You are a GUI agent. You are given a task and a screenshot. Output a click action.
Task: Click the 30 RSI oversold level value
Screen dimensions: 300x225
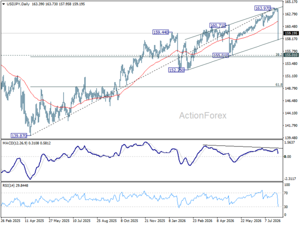(286, 207)
